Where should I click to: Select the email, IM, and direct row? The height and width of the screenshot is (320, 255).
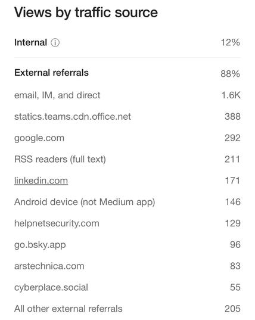[x=128, y=95]
